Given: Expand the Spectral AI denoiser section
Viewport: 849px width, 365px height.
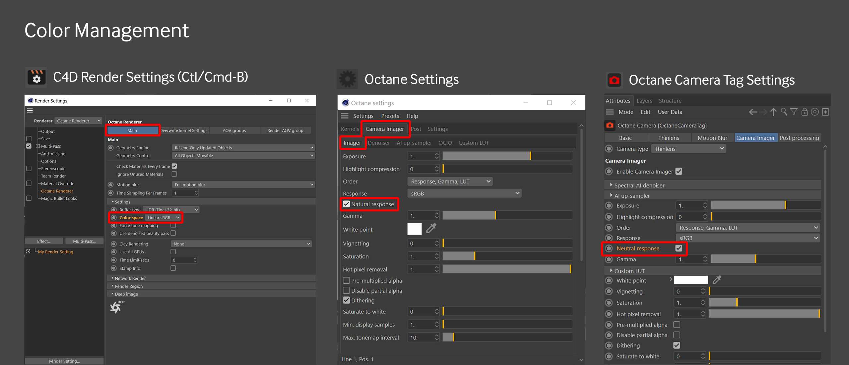Looking at the screenshot, I should pyautogui.click(x=611, y=185).
